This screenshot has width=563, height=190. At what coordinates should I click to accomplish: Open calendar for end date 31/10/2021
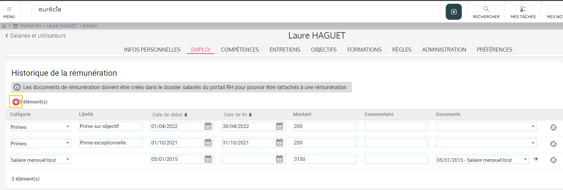click(x=279, y=143)
